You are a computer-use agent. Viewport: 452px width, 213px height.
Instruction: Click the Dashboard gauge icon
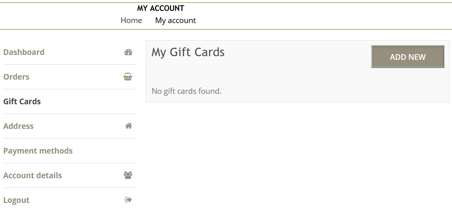click(128, 52)
